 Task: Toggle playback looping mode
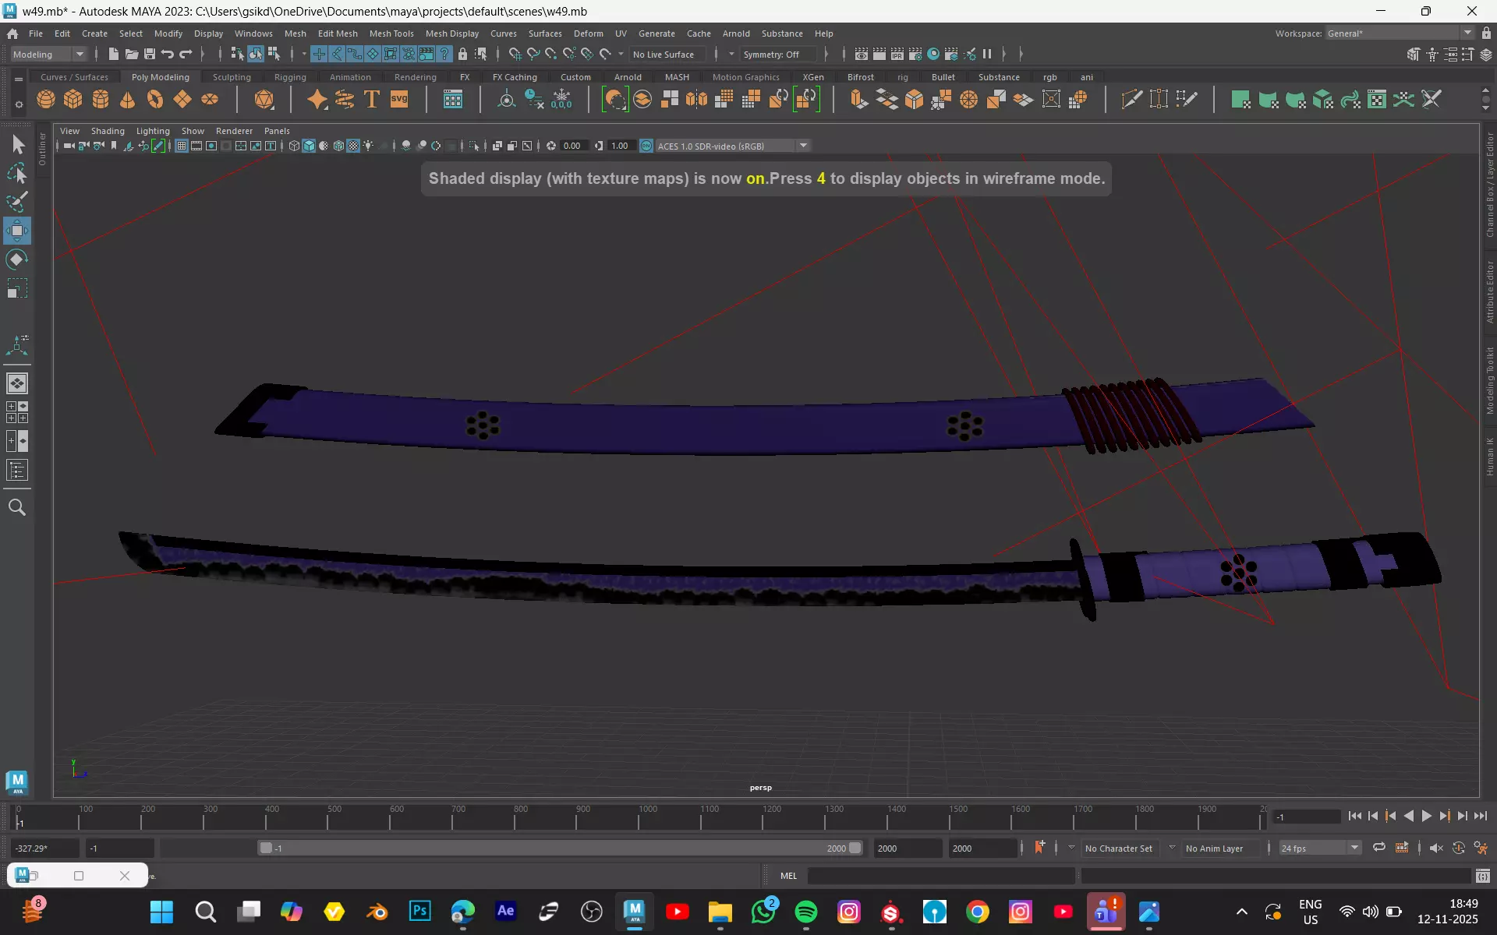[x=1379, y=848]
